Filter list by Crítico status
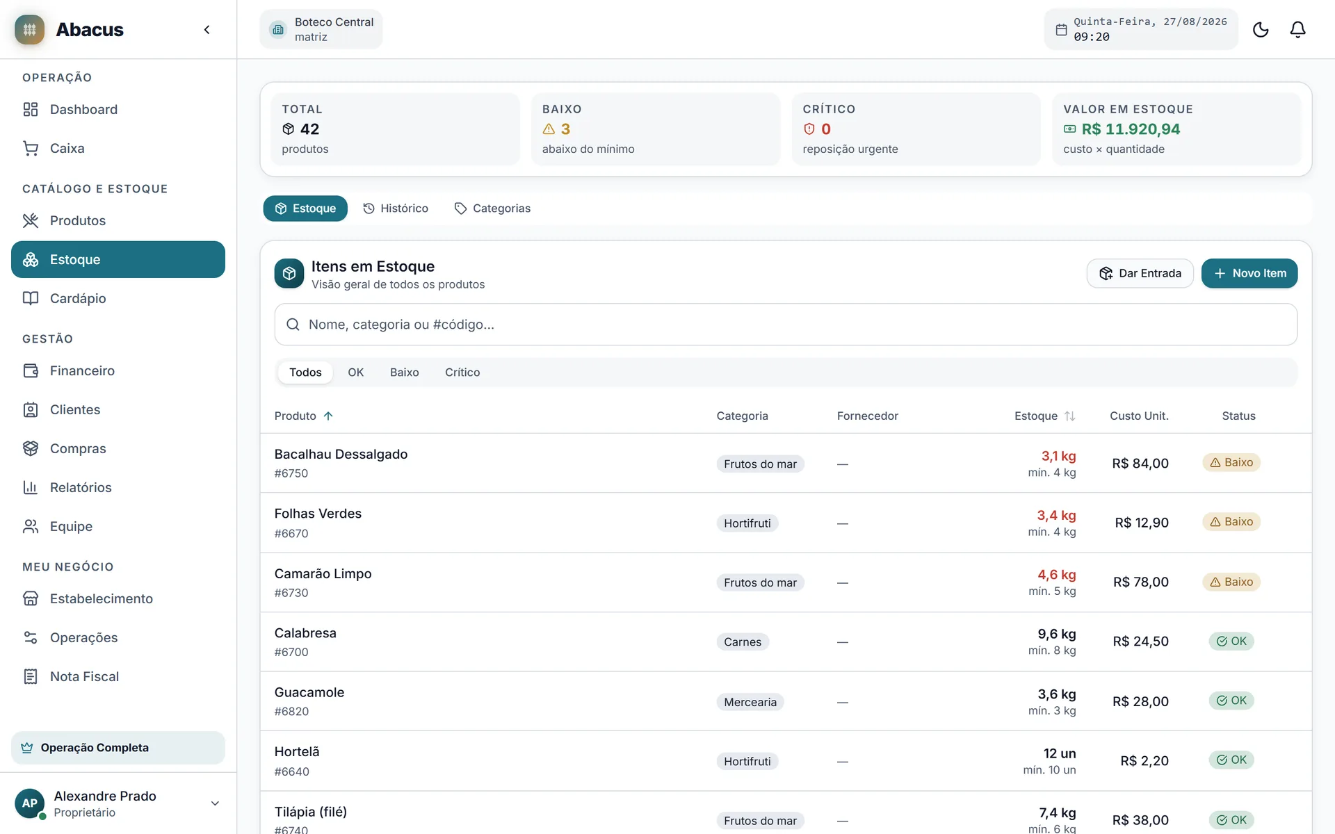 (x=462, y=373)
